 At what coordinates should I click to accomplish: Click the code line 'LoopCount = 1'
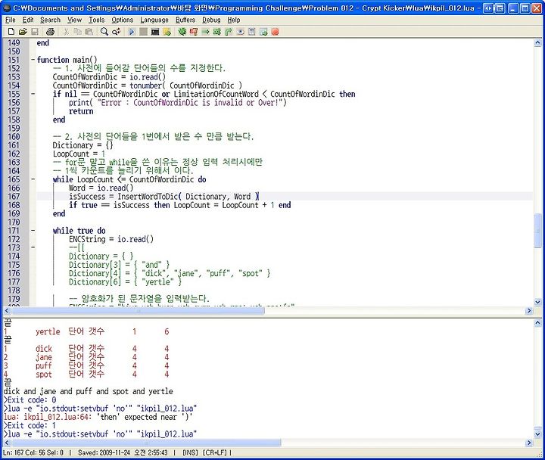[79, 154]
